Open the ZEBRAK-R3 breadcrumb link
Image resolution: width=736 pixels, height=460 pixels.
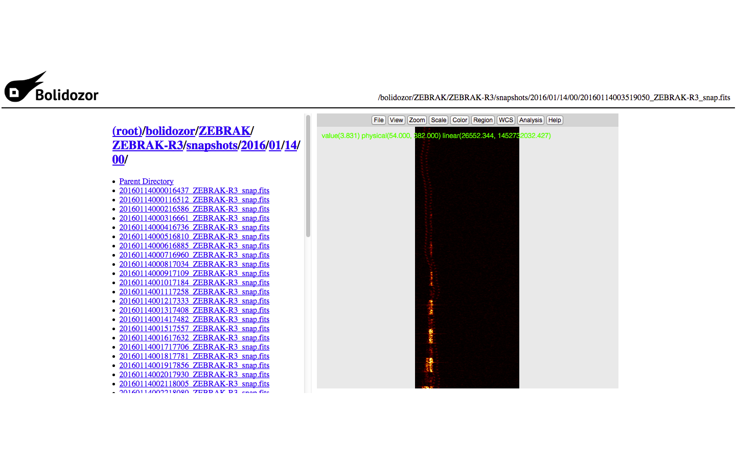148,145
